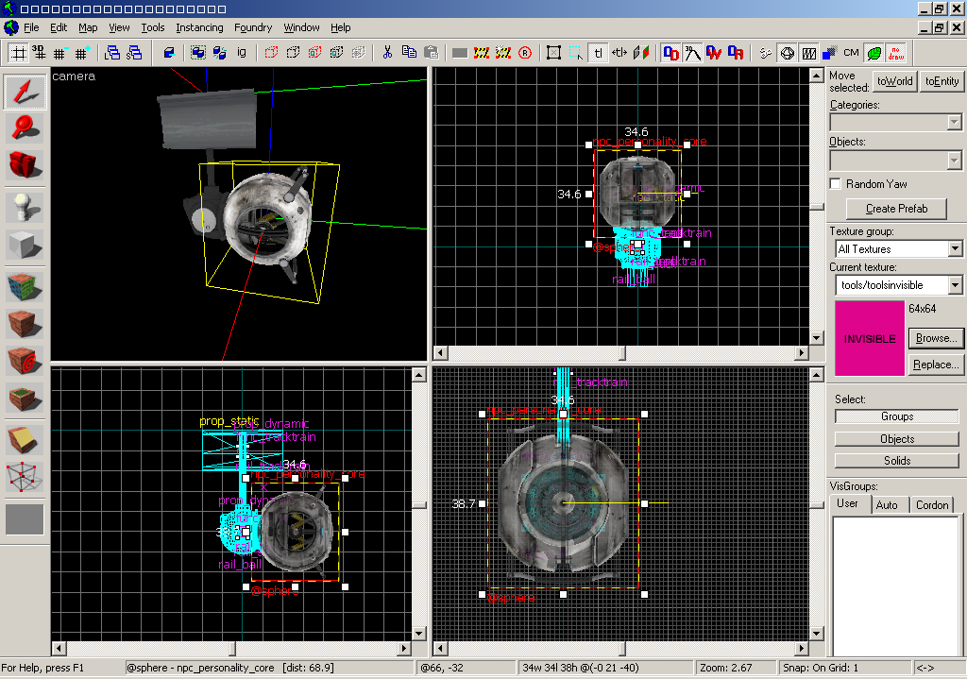
Task: Click the Hide Selected Objects icon
Action: point(271,53)
